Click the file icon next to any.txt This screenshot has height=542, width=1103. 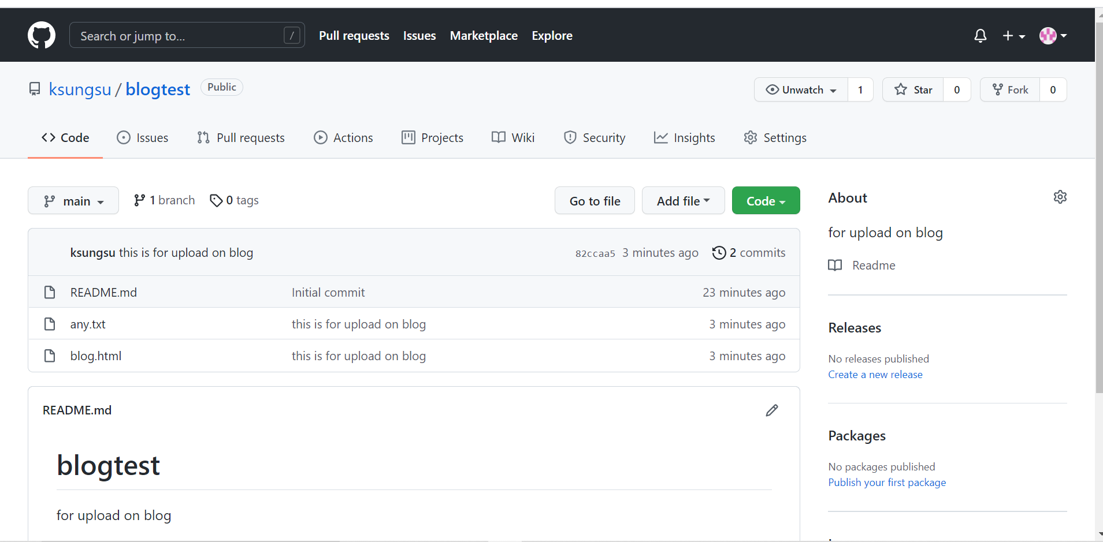[50, 324]
